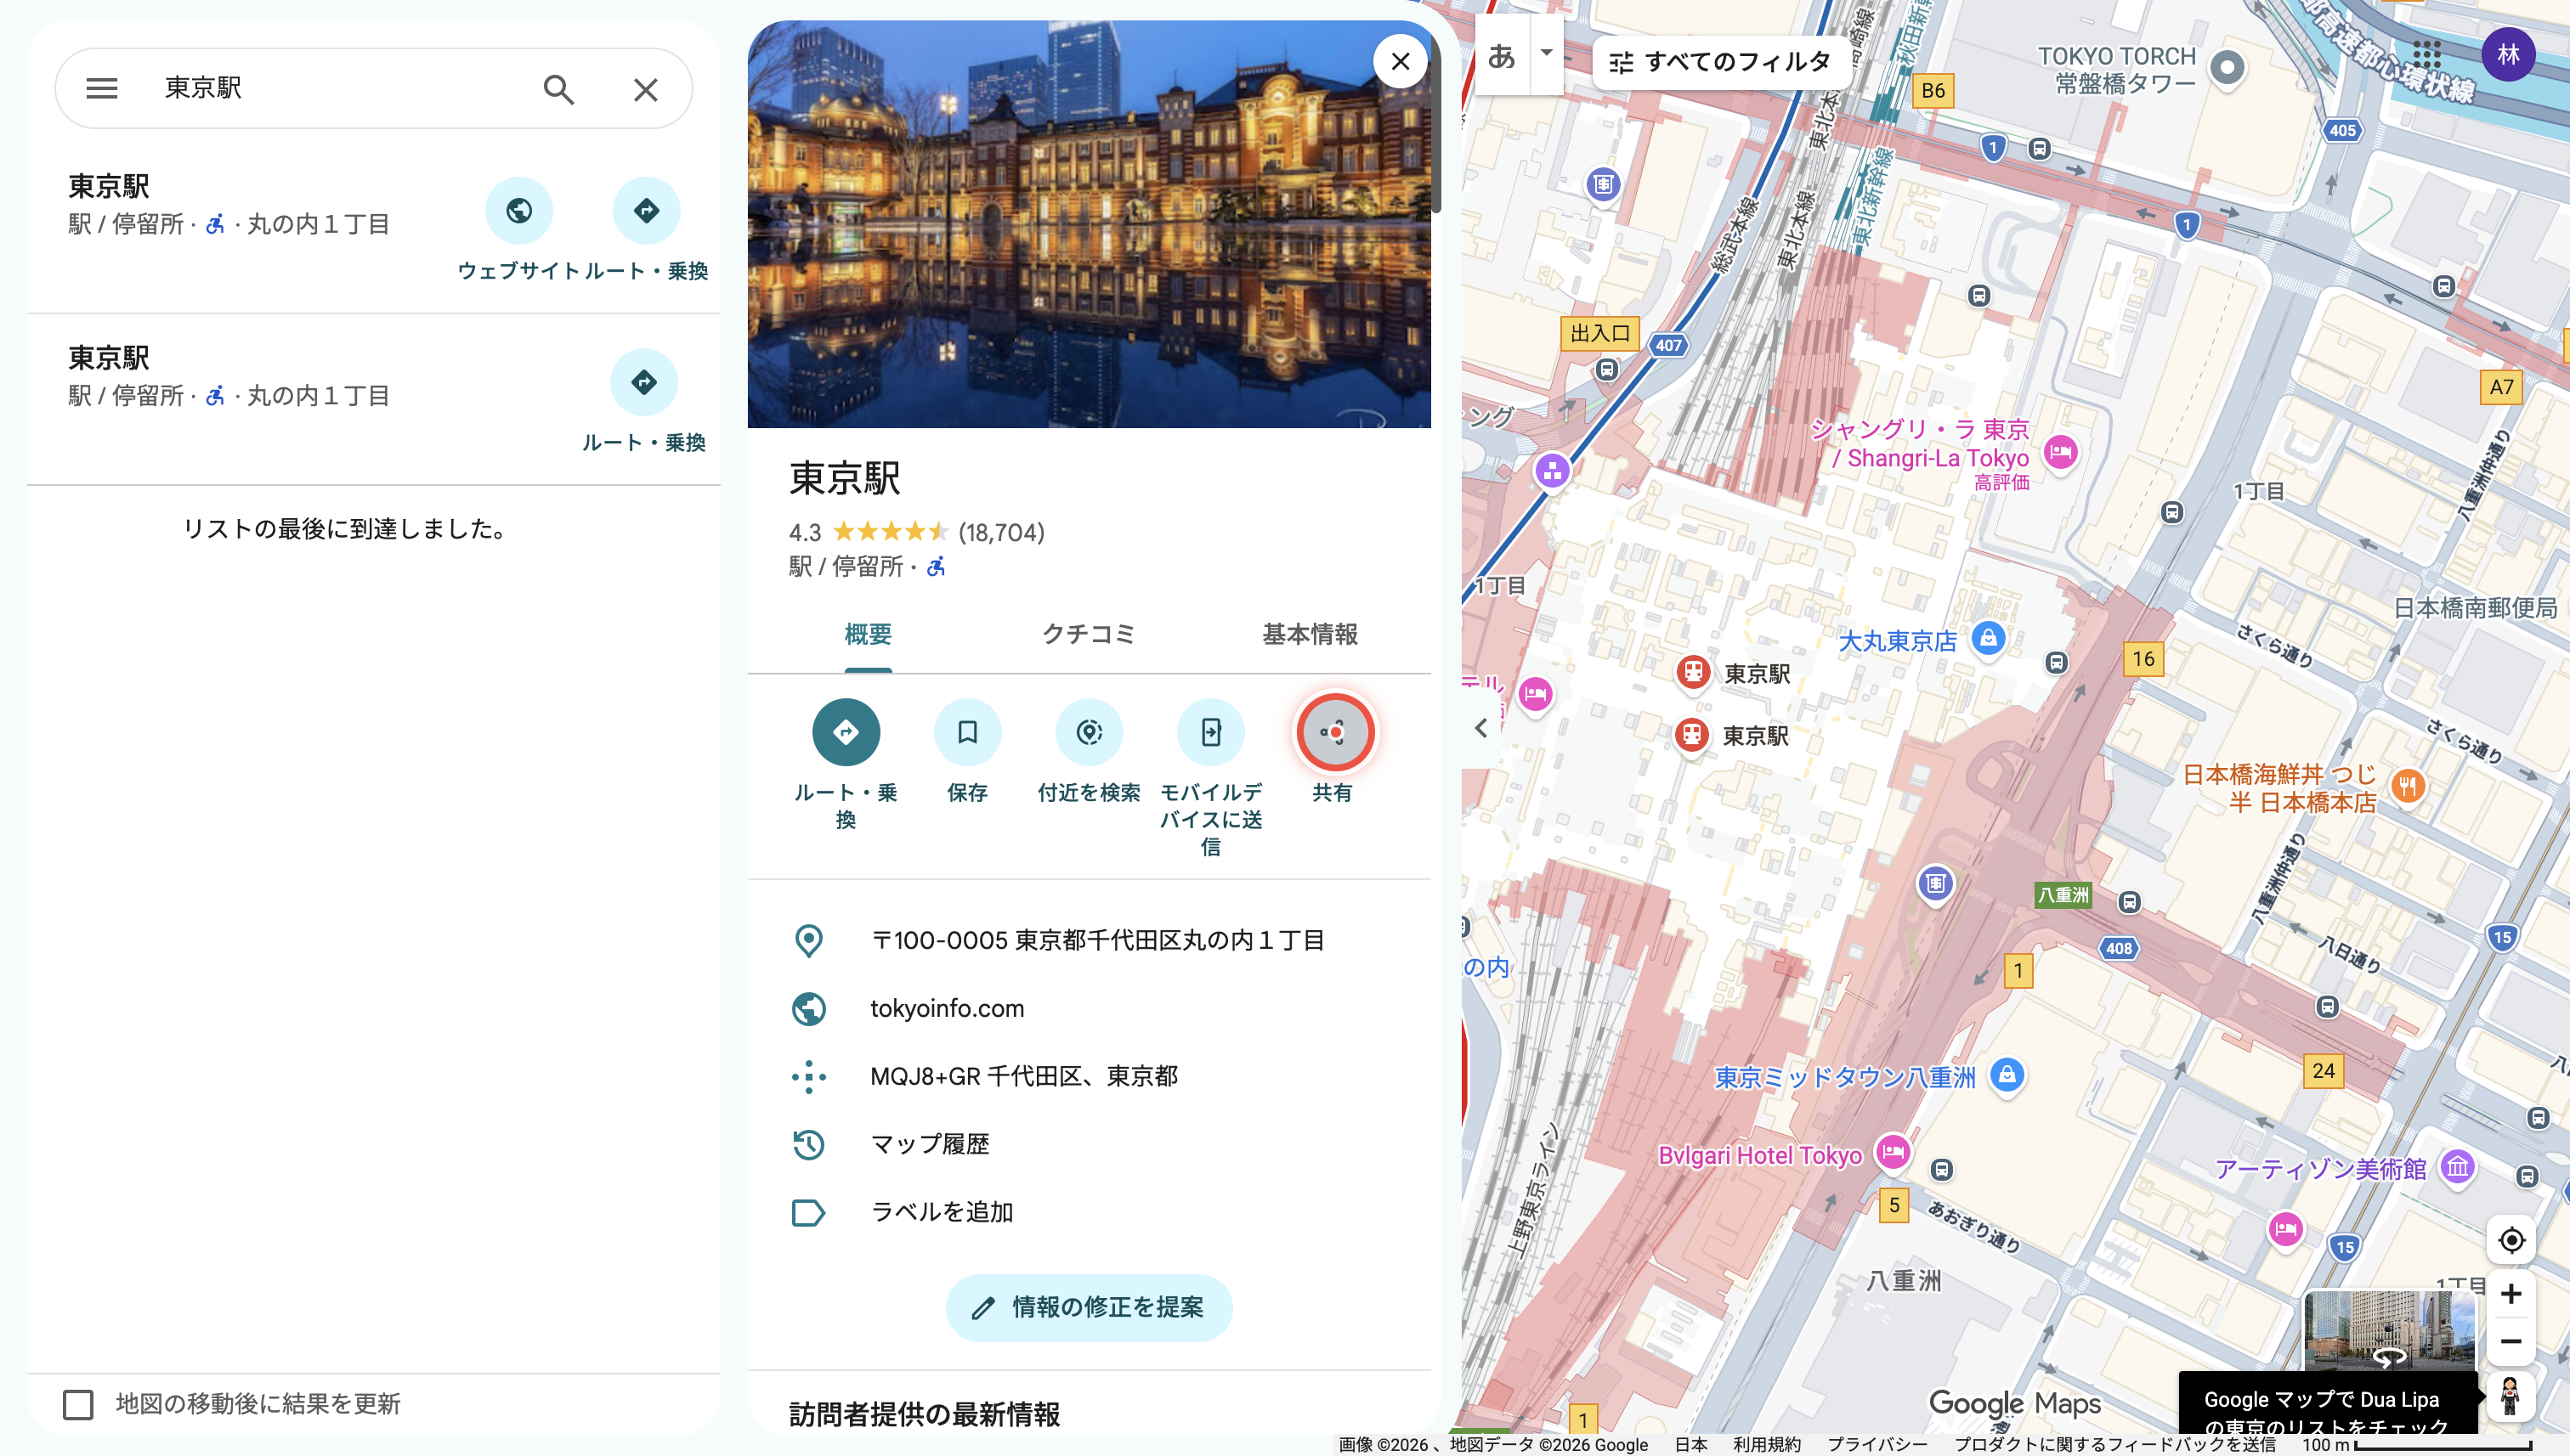Click the 東京駅 station photo
The width and height of the screenshot is (2570, 1456).
pos(1090,224)
